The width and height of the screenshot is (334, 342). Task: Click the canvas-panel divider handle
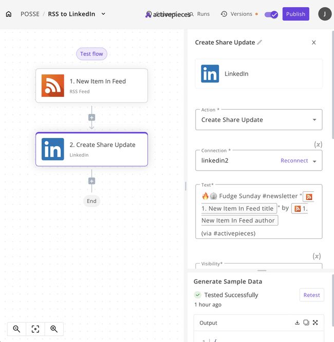point(185,186)
